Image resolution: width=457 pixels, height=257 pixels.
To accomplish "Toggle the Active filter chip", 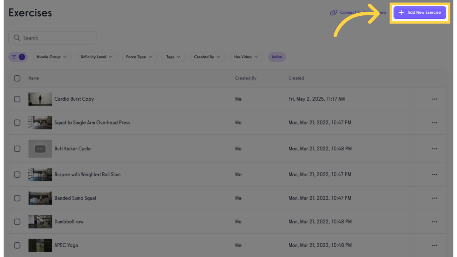I will pyautogui.click(x=277, y=57).
